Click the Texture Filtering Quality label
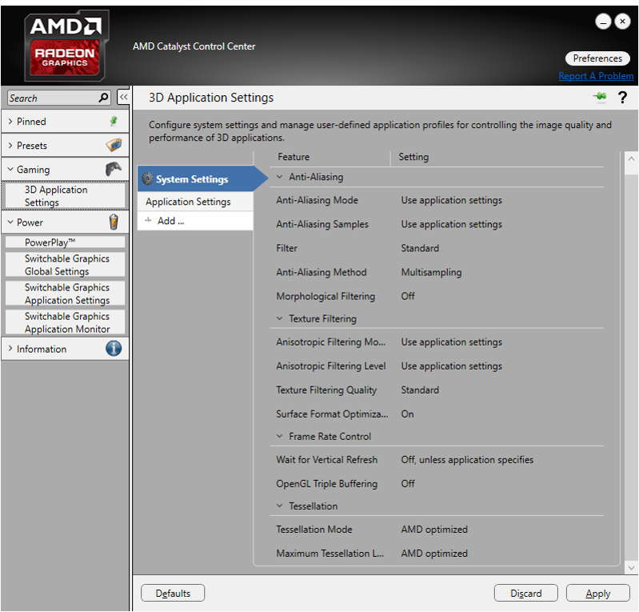 (326, 390)
